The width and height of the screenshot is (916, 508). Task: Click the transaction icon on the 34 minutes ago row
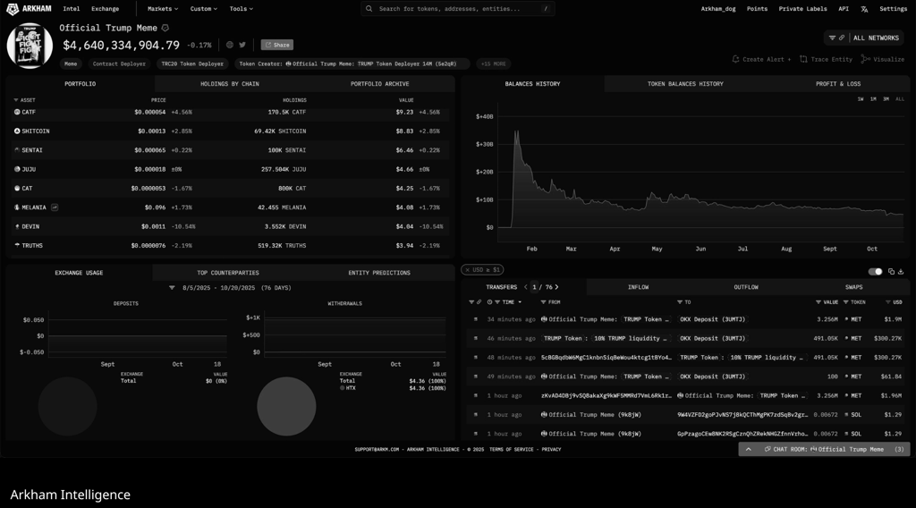tap(476, 319)
